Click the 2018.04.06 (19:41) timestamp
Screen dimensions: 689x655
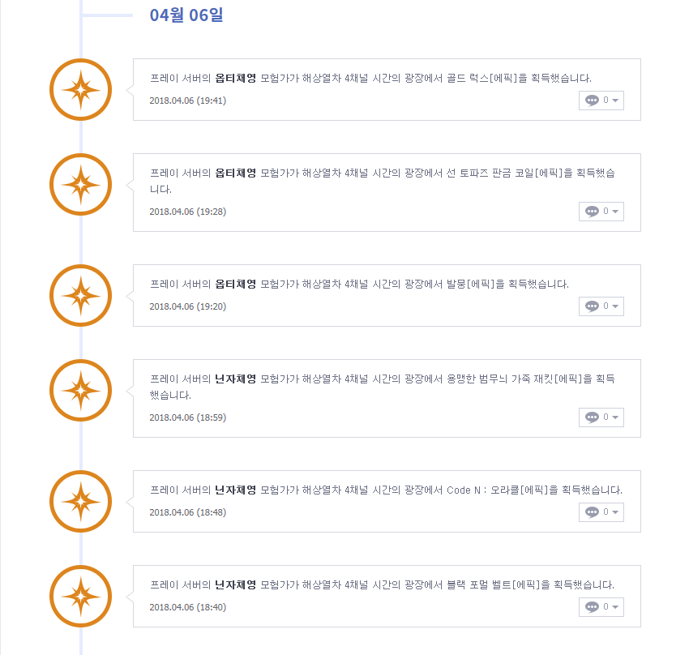tap(187, 101)
